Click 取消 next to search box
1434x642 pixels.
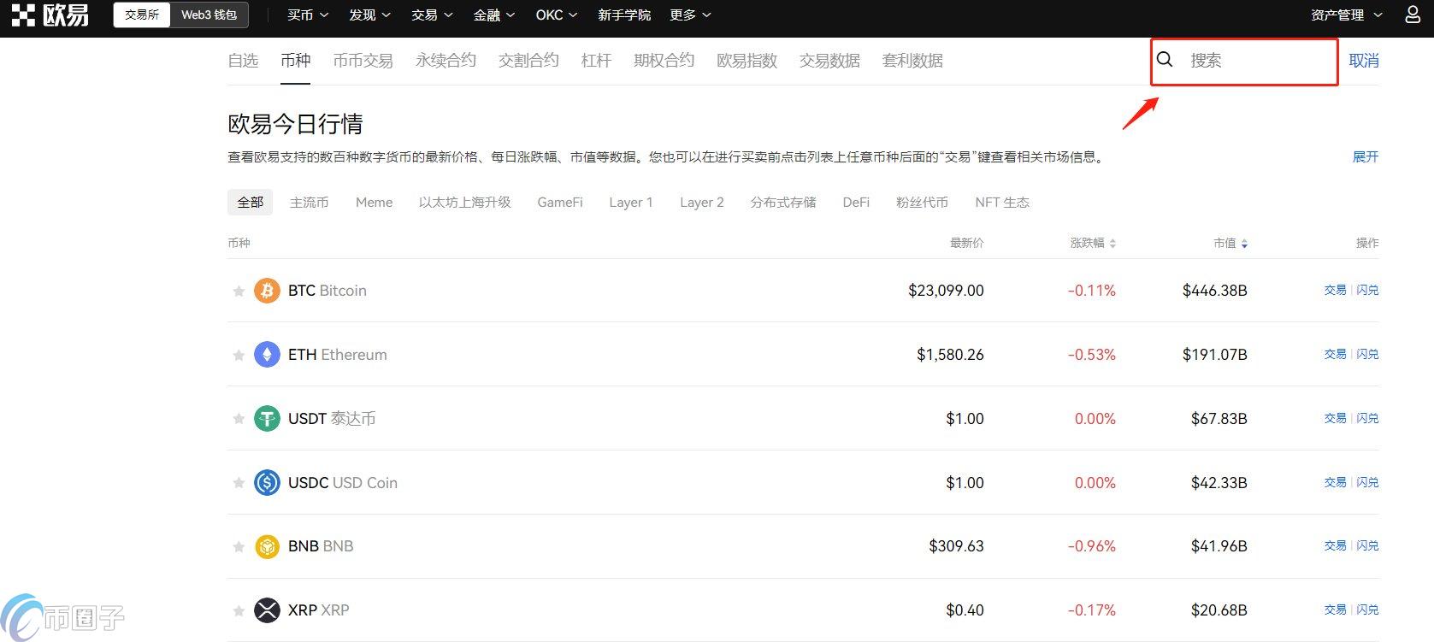click(x=1363, y=61)
